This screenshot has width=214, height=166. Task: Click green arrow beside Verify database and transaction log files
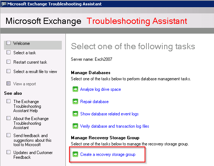coord(75,126)
